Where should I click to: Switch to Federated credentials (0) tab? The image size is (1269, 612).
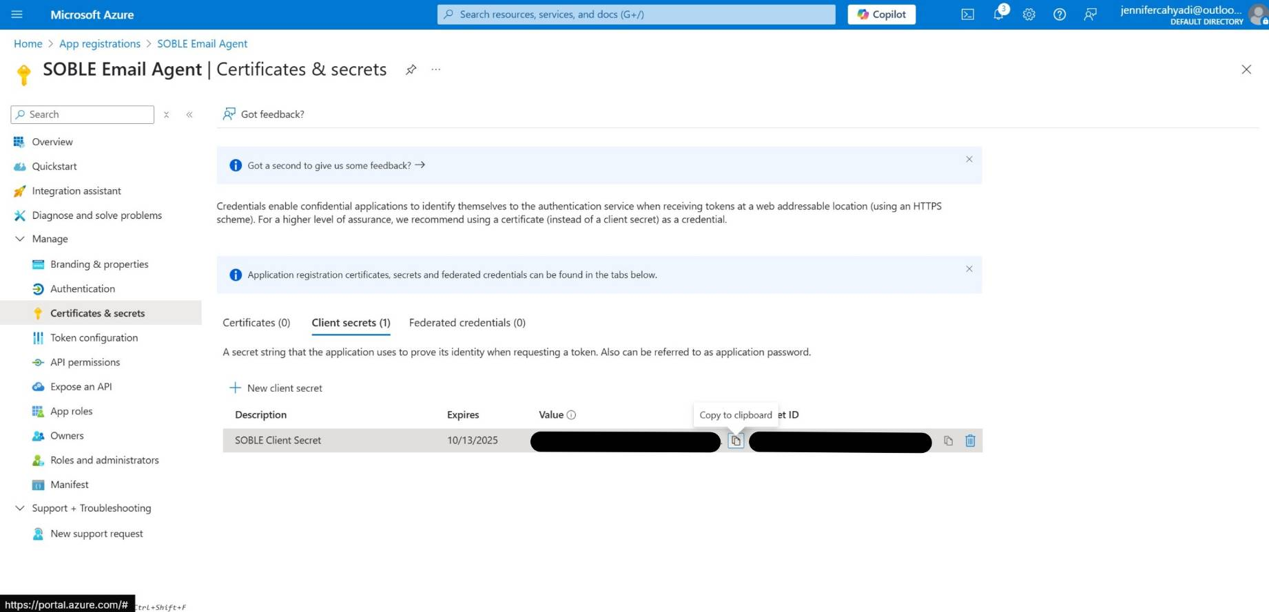tap(467, 323)
